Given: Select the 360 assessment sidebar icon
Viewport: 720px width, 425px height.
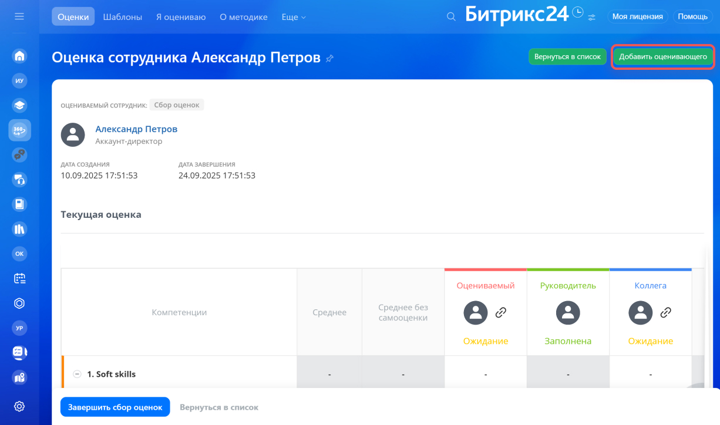Looking at the screenshot, I should tap(19, 130).
